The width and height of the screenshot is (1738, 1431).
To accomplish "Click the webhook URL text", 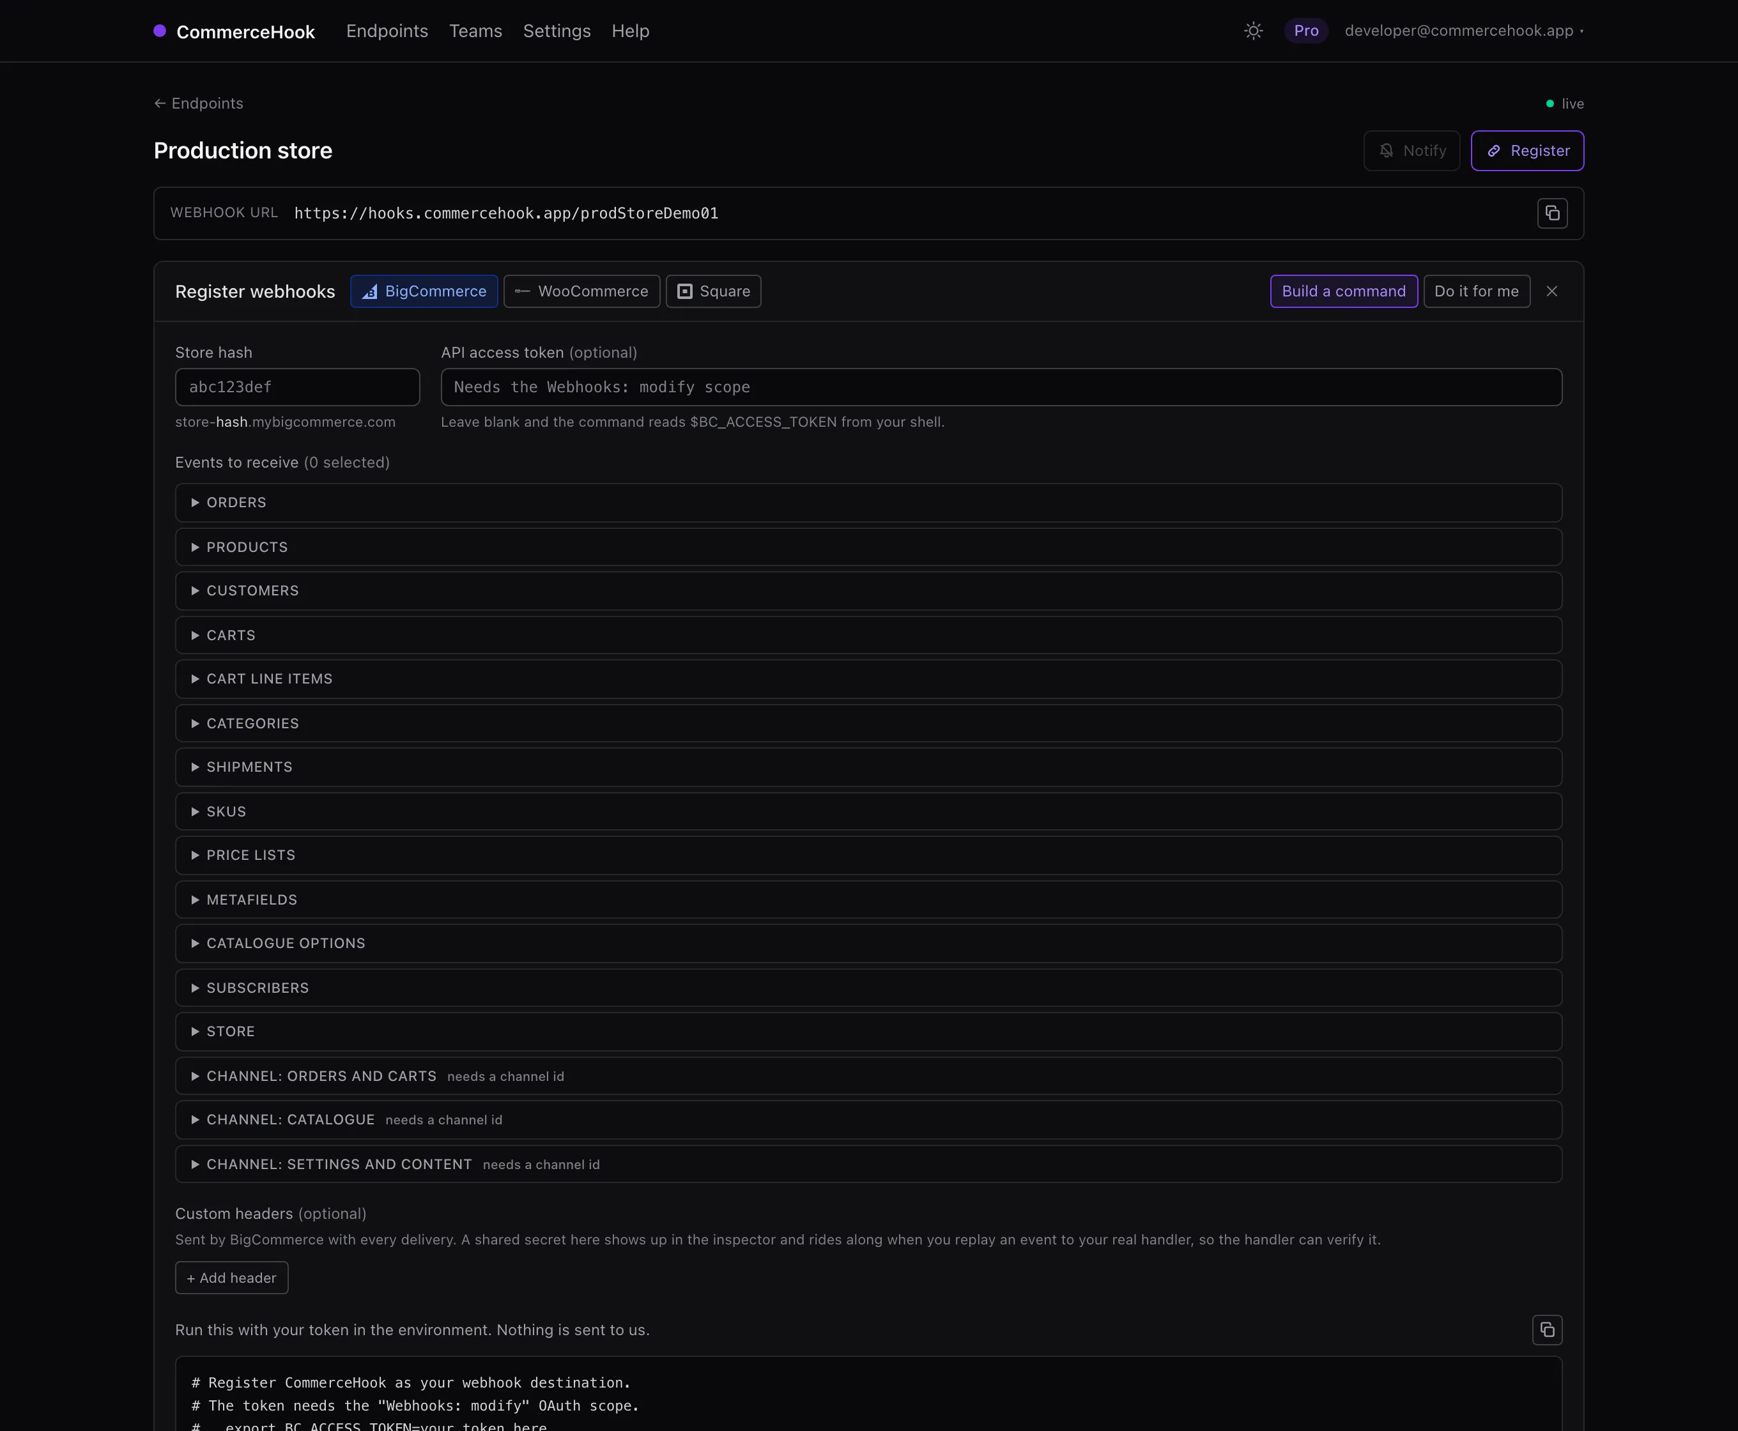I will 506,213.
